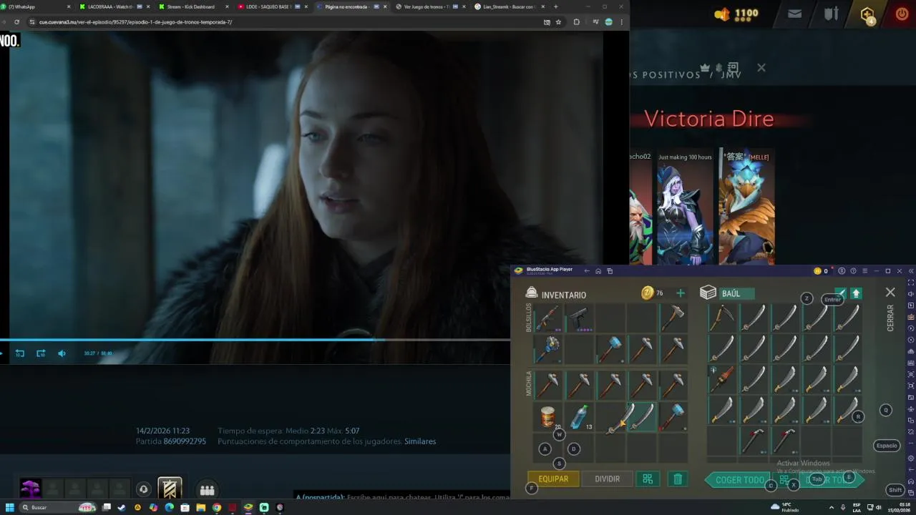Screen dimensions: 916x515
Task: Seek on the video progress bar
Action: pyautogui.click(x=255, y=340)
